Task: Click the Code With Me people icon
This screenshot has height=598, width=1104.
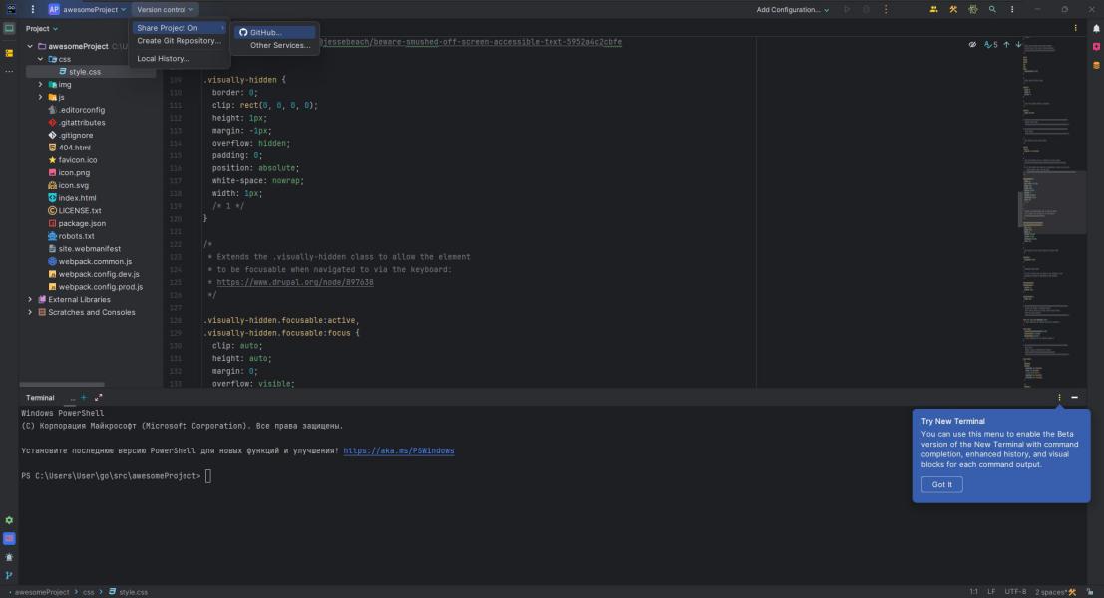Action: click(933, 9)
